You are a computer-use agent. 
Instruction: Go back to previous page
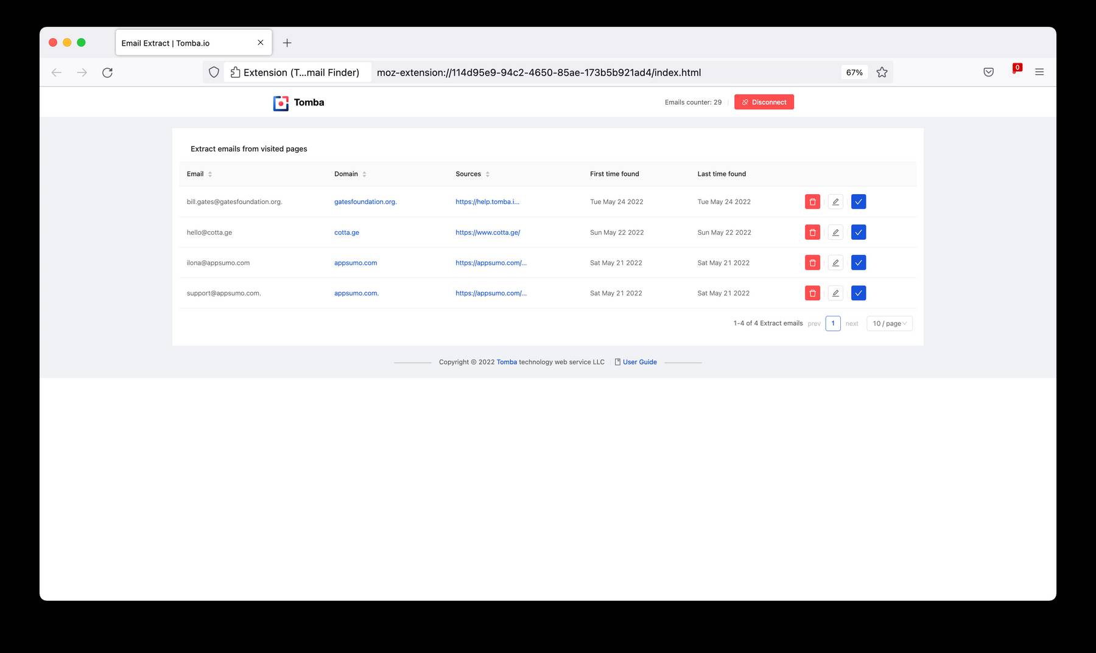(x=57, y=72)
